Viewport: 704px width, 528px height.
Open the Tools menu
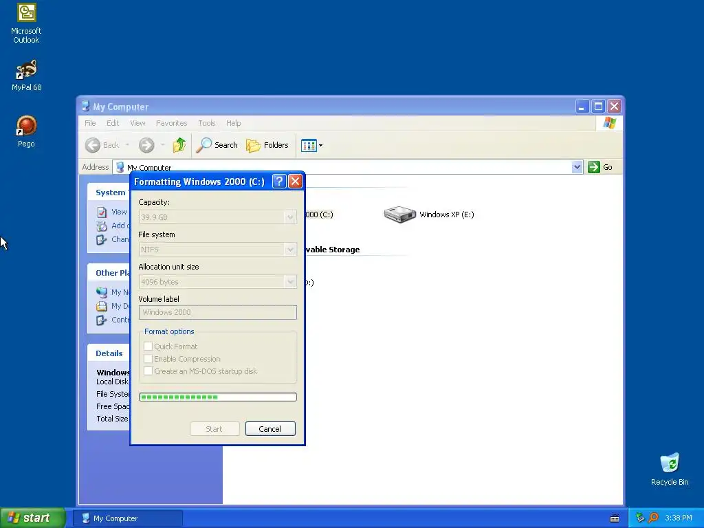[206, 123]
